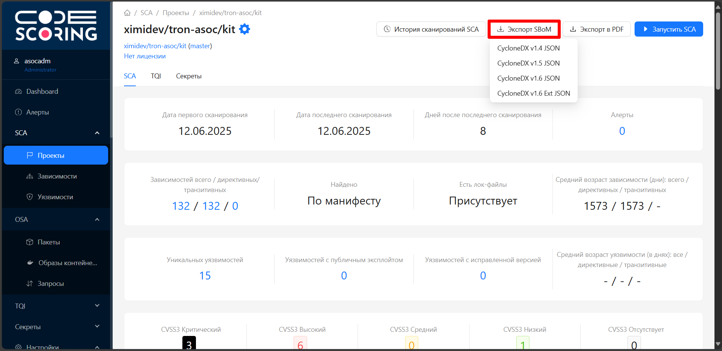Click Экспорт в PDF button
The height and width of the screenshot is (351, 722).
(596, 29)
